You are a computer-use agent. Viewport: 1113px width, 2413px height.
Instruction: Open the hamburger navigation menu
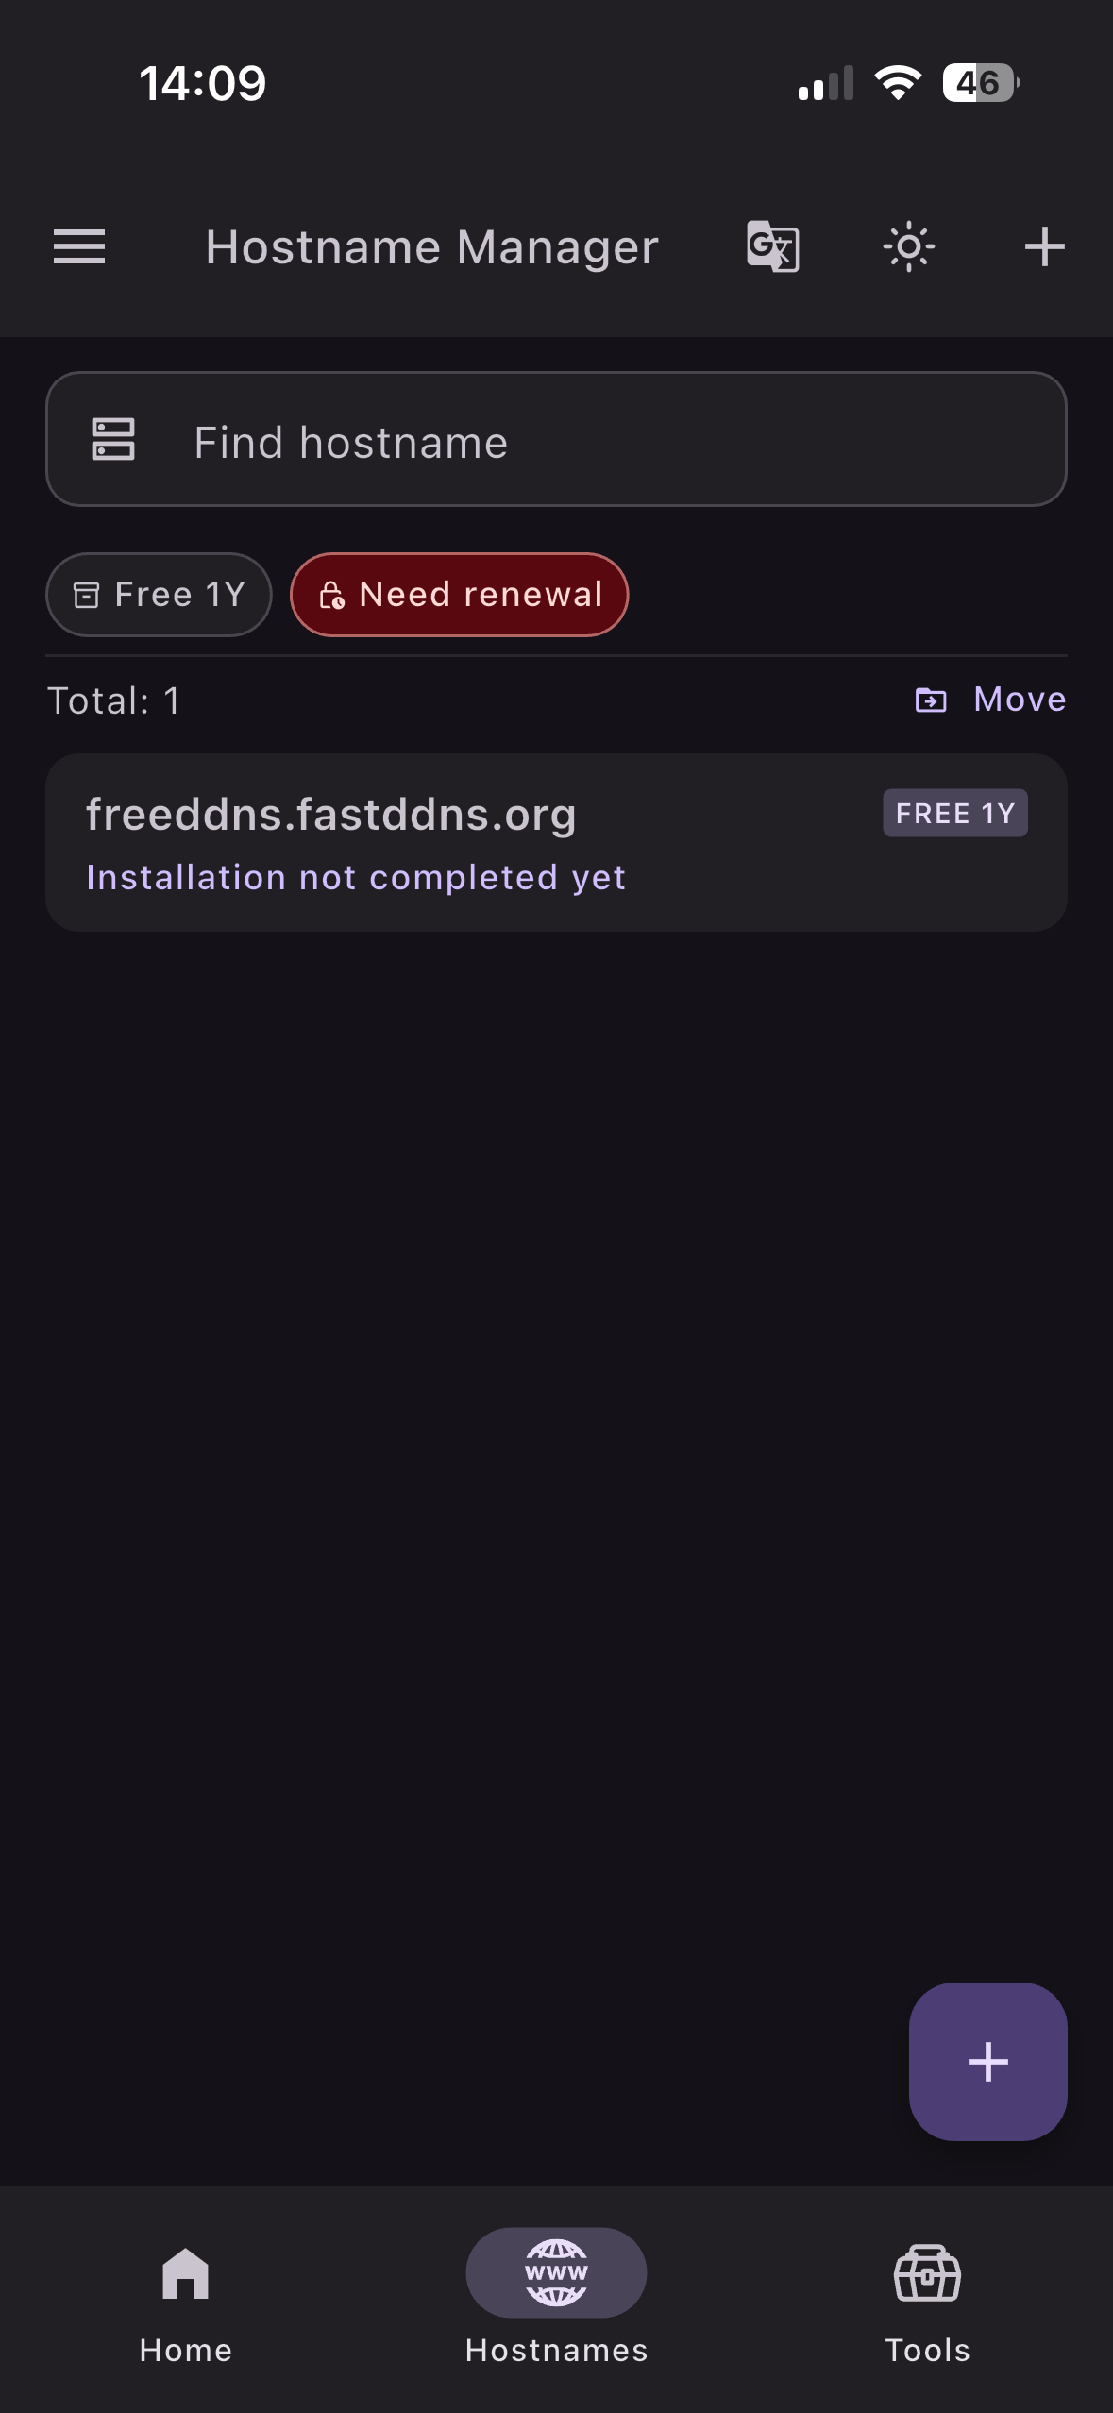pos(79,247)
